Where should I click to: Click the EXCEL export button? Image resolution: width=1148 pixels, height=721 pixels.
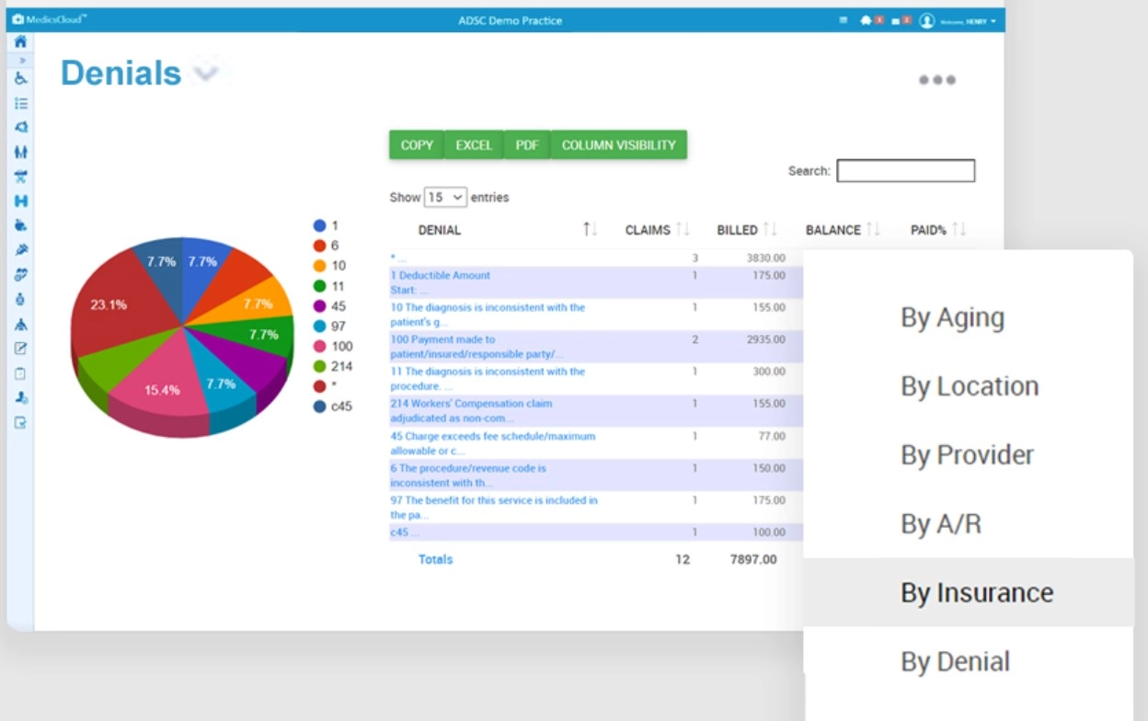pyautogui.click(x=474, y=144)
